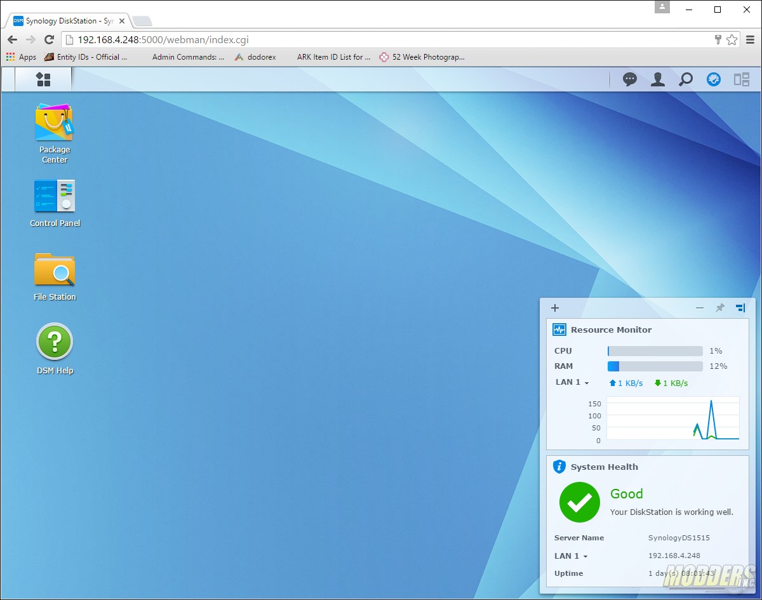The image size is (762, 600).
Task: Click the RAM "12%" value
Action: point(719,366)
